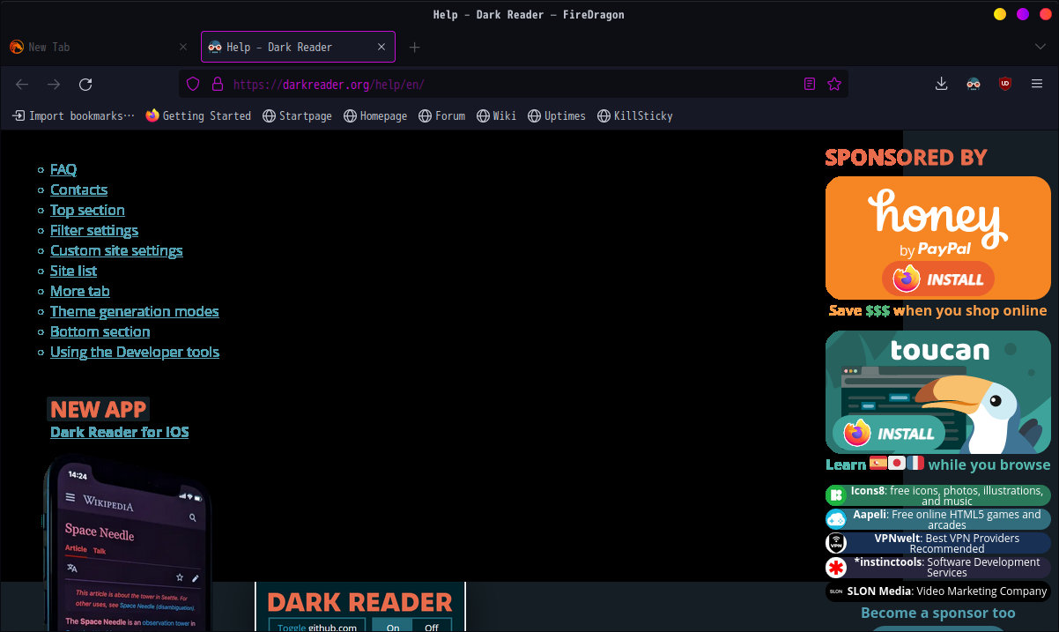Image resolution: width=1059 pixels, height=632 pixels.
Task: Select the Help – Dark Reader tab
Action: [298, 47]
